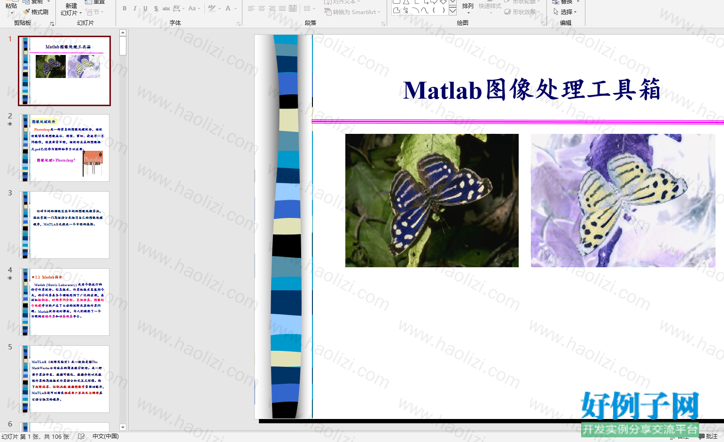Screen dimensions: 724x442
Task: Toggle Bold formatting
Action: pos(125,8)
